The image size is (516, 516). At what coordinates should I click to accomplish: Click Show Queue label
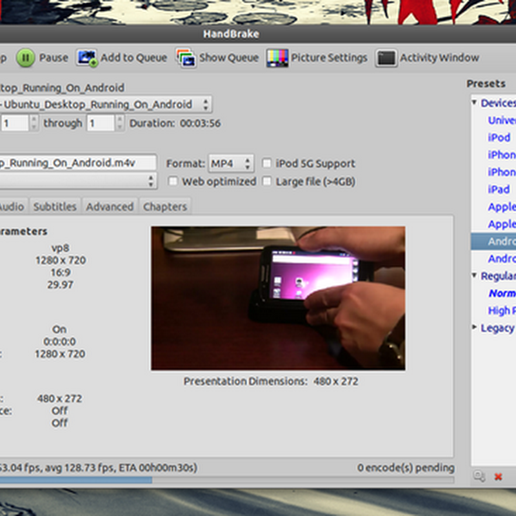[x=229, y=57]
